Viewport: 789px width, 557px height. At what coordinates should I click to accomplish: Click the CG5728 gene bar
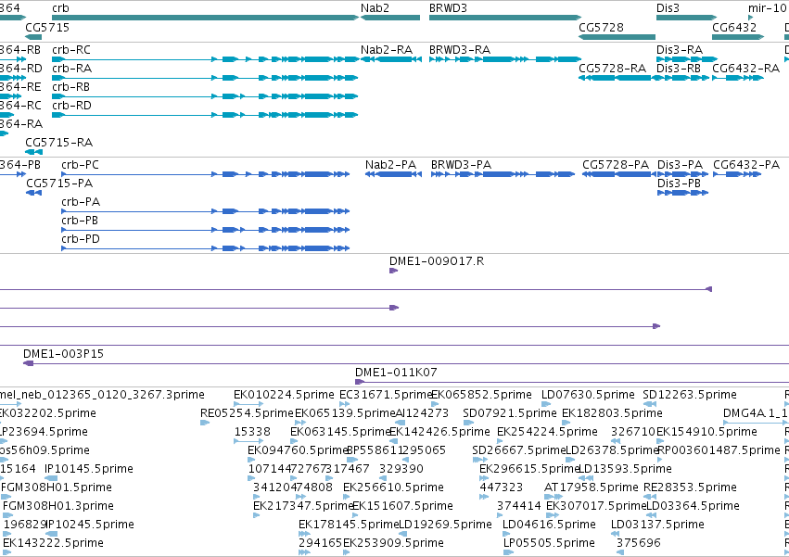(617, 37)
